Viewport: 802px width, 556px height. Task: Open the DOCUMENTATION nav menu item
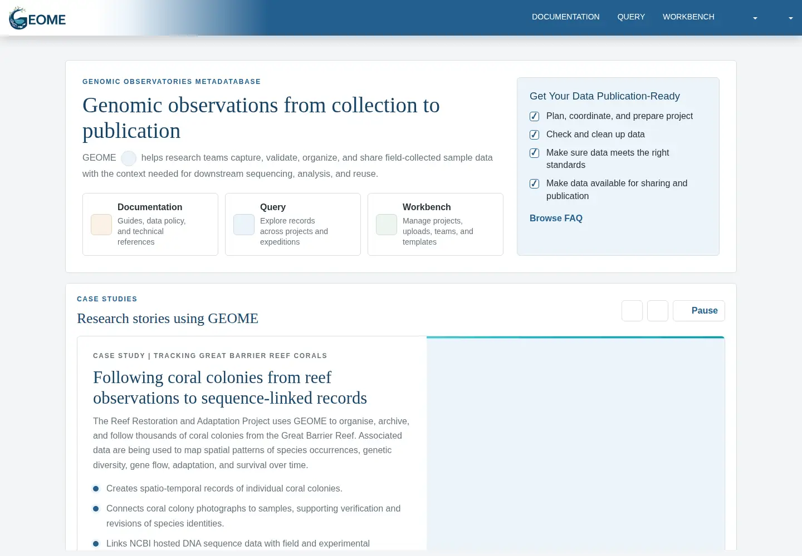pyautogui.click(x=565, y=17)
